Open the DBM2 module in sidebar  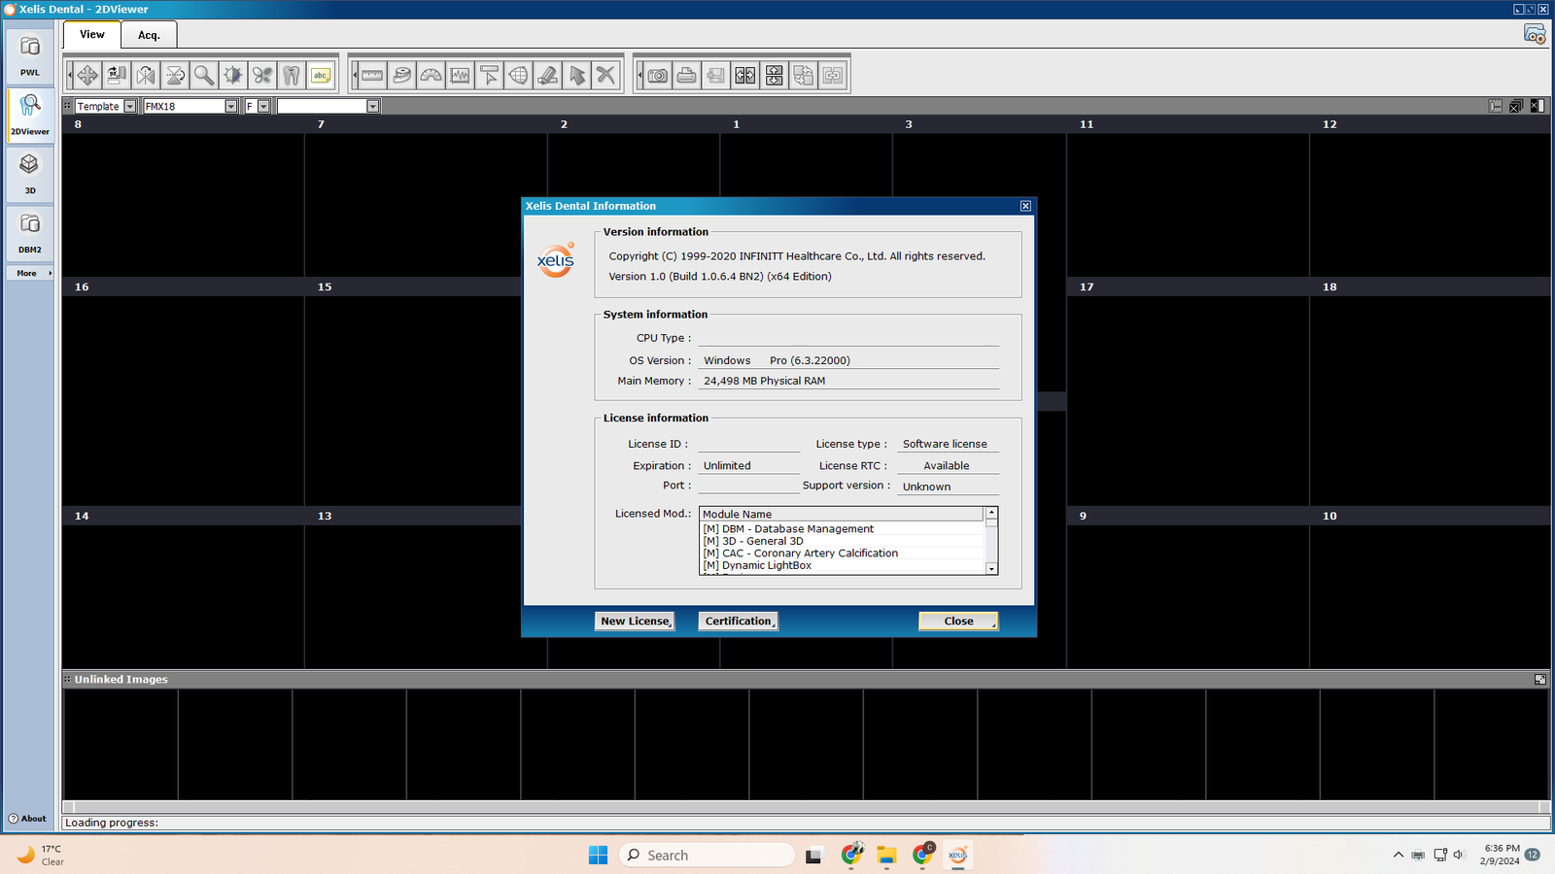coord(30,233)
